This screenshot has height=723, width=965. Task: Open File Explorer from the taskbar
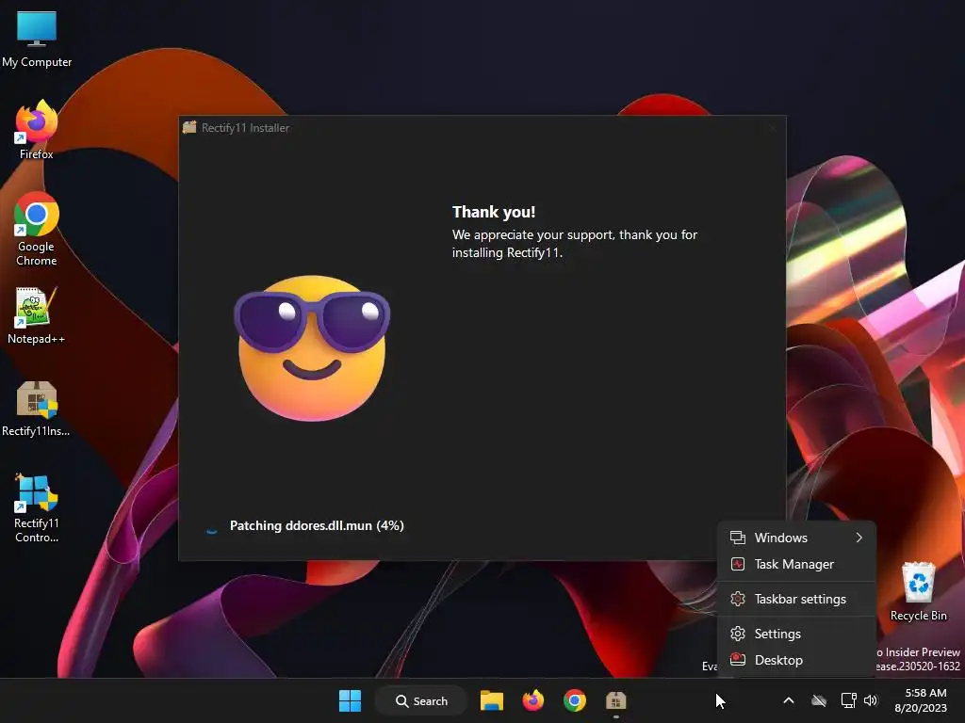tap(492, 700)
